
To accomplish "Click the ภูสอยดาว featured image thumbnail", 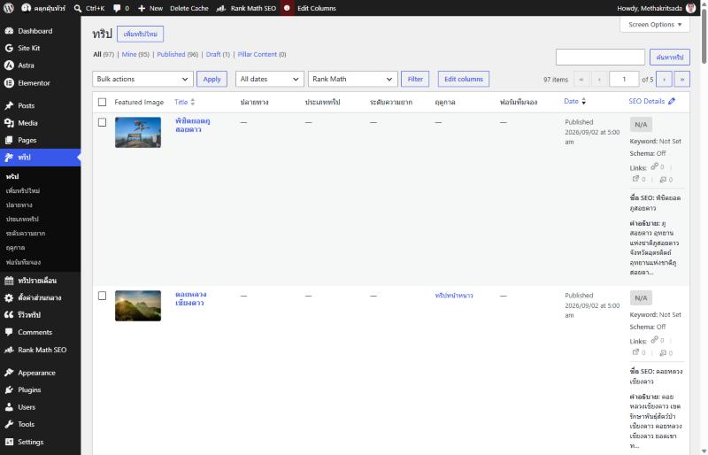I will [x=138, y=133].
